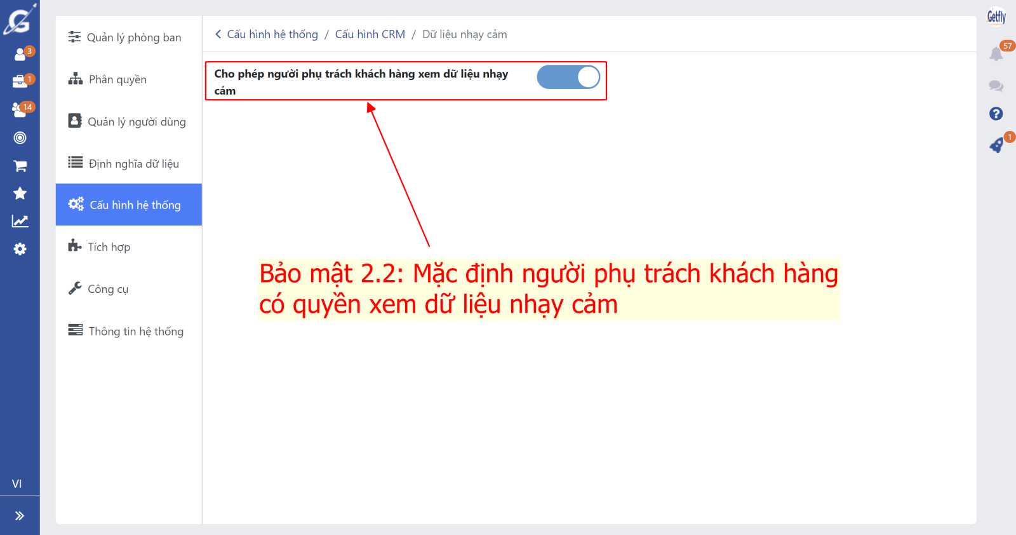Click the settings gear icon in sidebar

[x=20, y=249]
